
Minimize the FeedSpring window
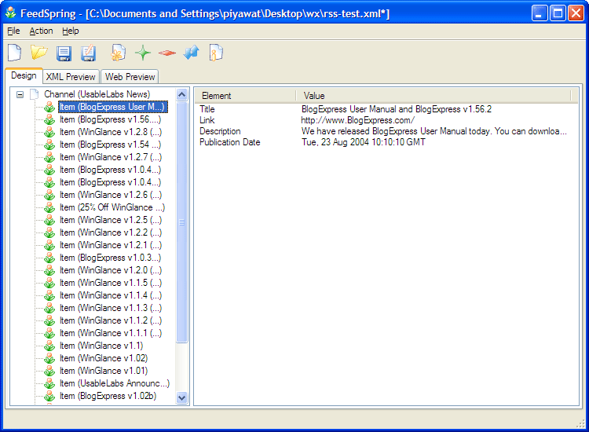click(540, 13)
